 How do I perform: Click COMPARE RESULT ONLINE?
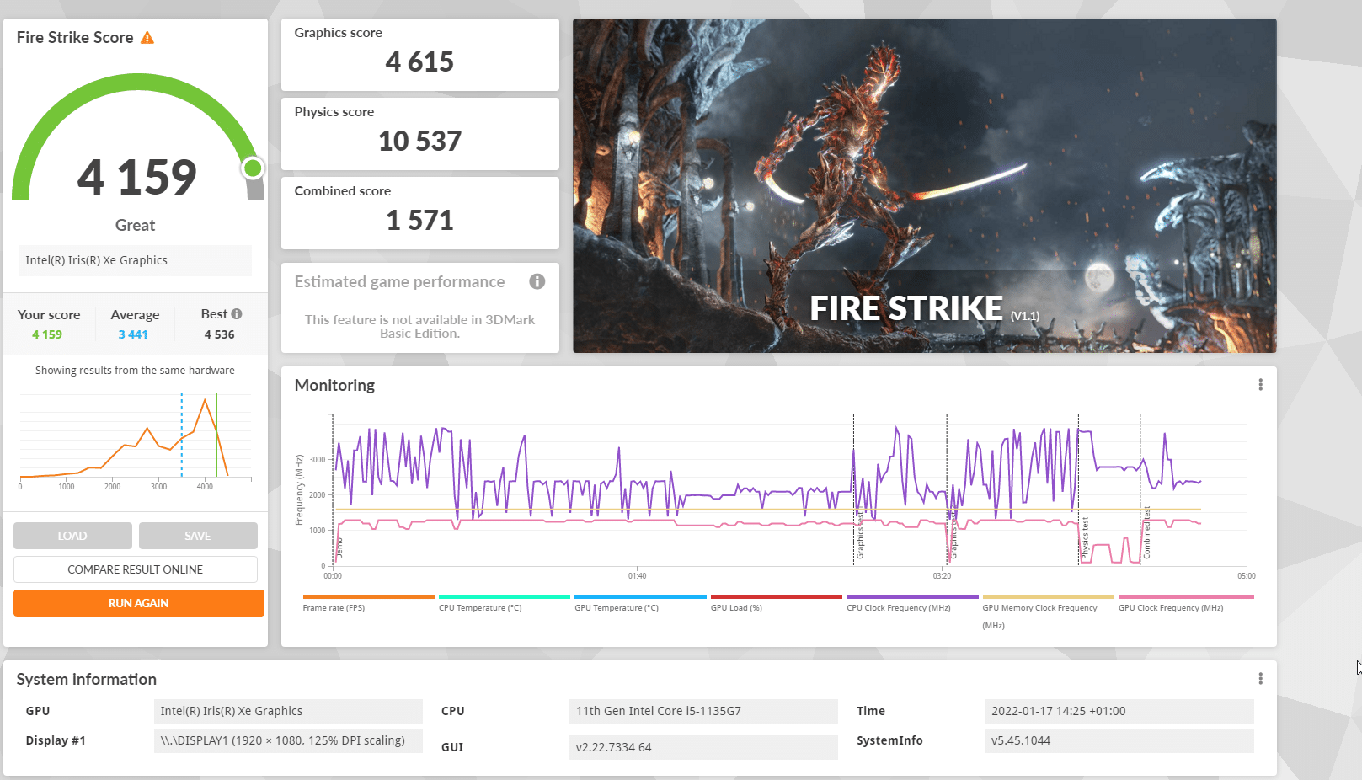pyautogui.click(x=136, y=569)
